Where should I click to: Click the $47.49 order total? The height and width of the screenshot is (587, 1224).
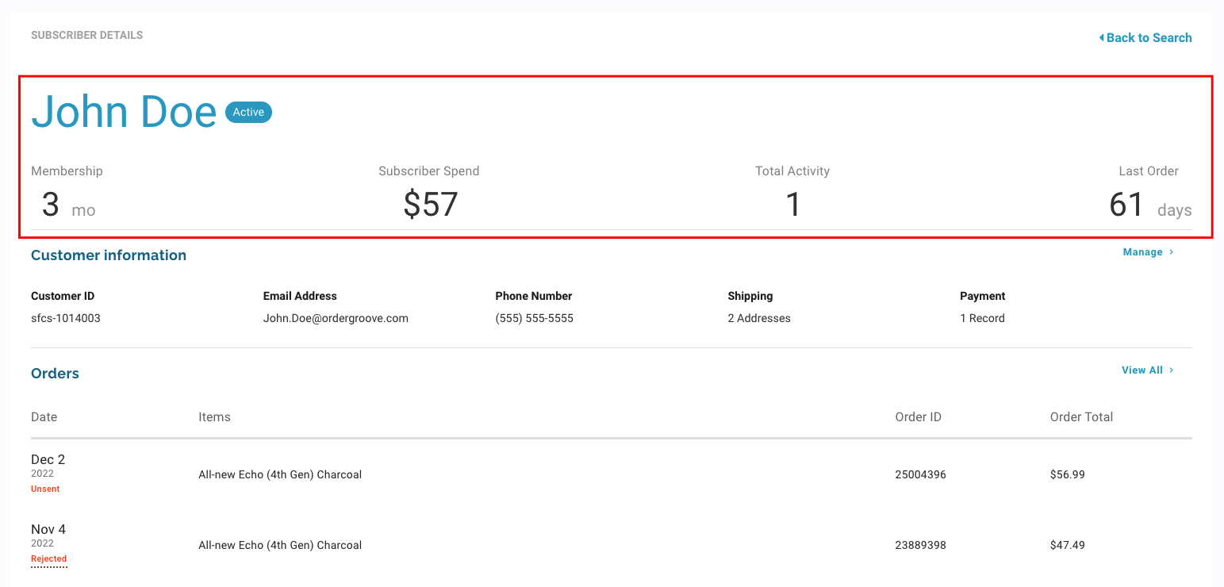[1068, 546]
